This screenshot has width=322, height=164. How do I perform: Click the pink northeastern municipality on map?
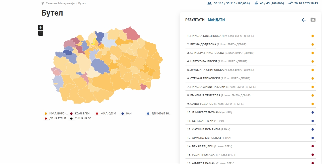pos(133,34)
